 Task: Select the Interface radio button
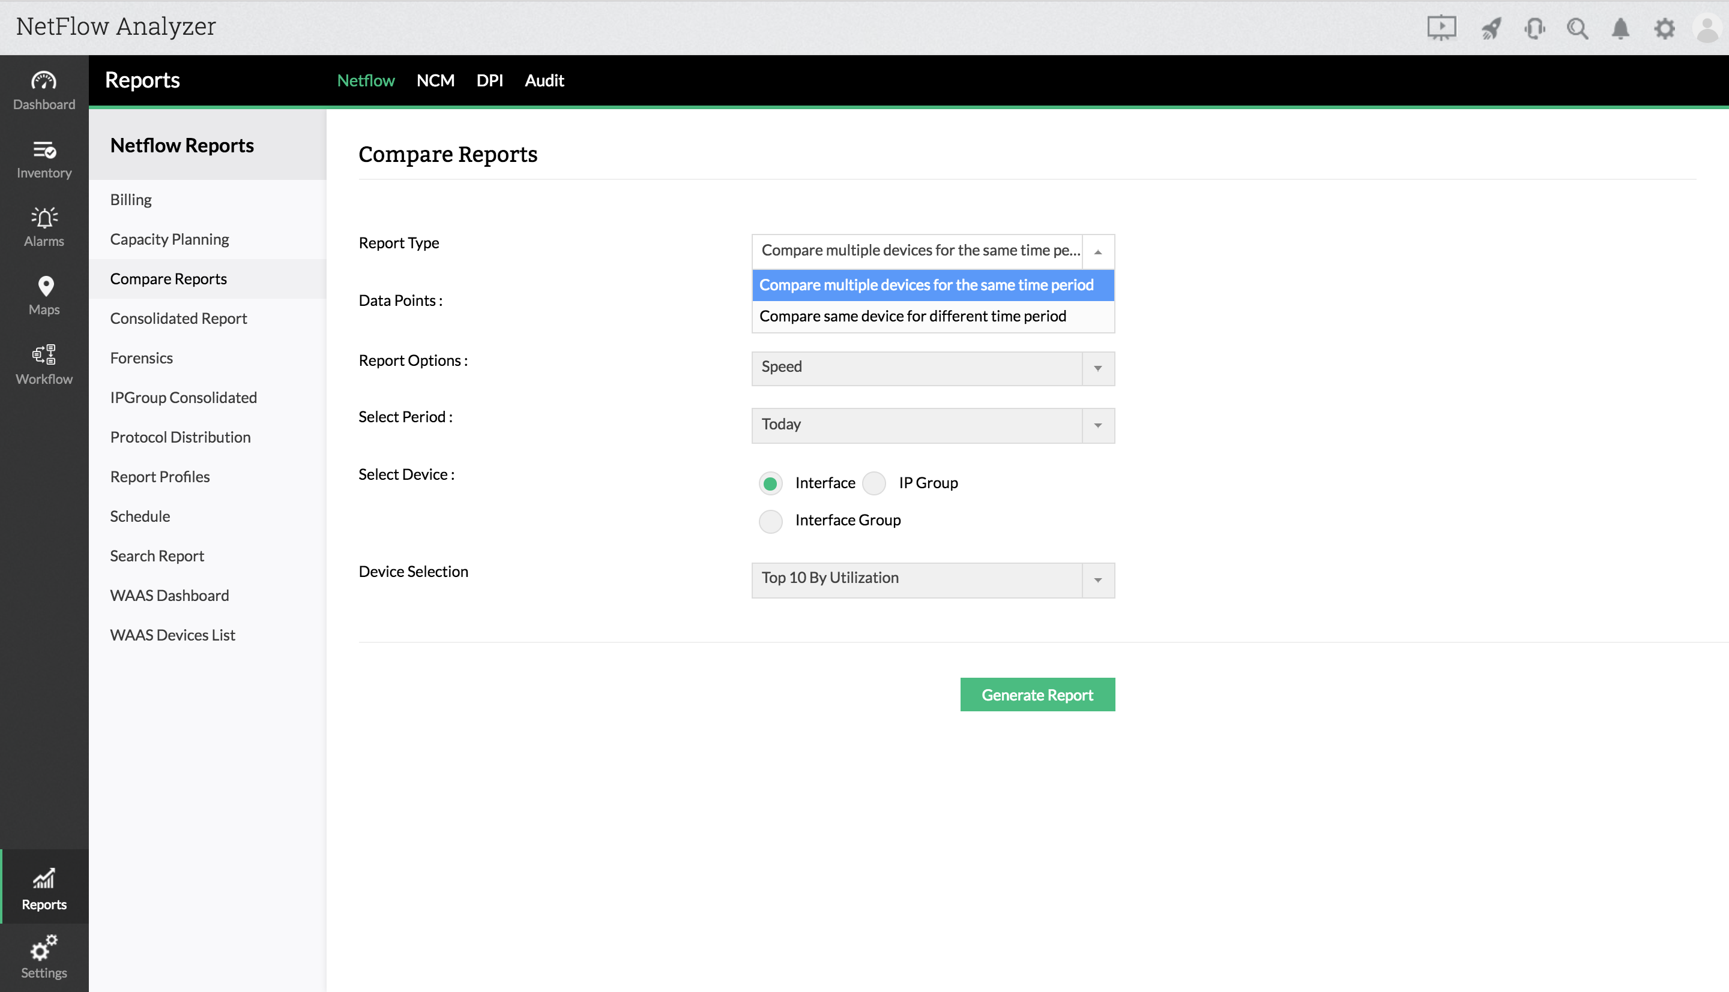770,483
